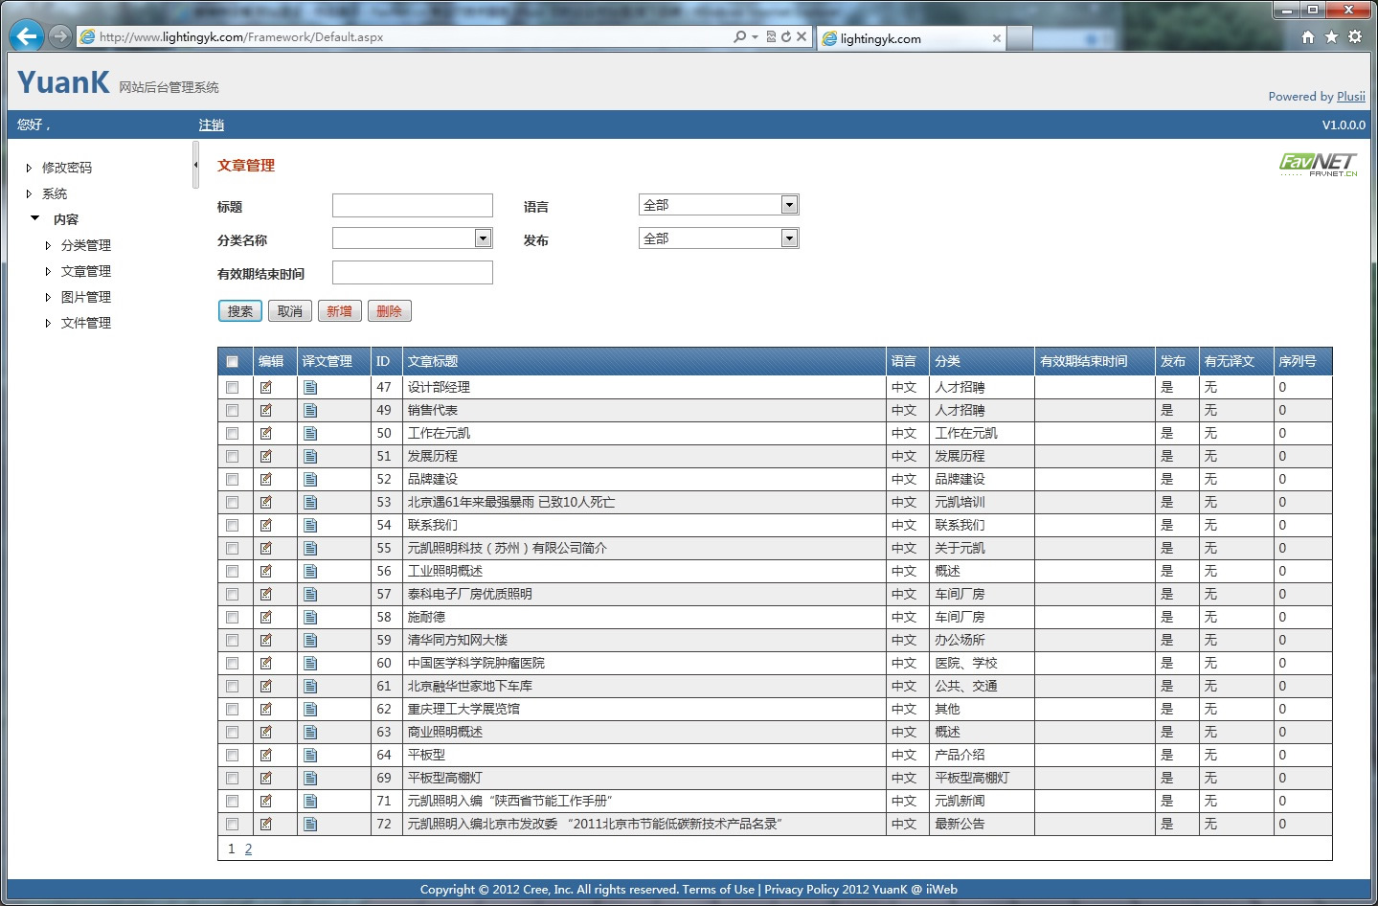Select checkbox for article 联系我们
This screenshot has width=1378, height=906.
(232, 526)
